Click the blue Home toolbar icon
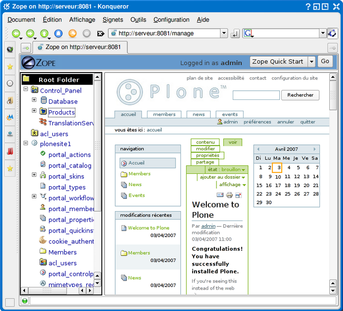 pos(58,33)
